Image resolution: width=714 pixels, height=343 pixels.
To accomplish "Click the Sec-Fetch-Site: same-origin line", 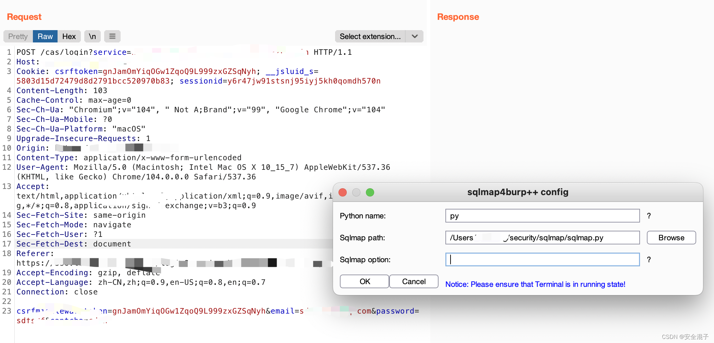I will (81, 215).
